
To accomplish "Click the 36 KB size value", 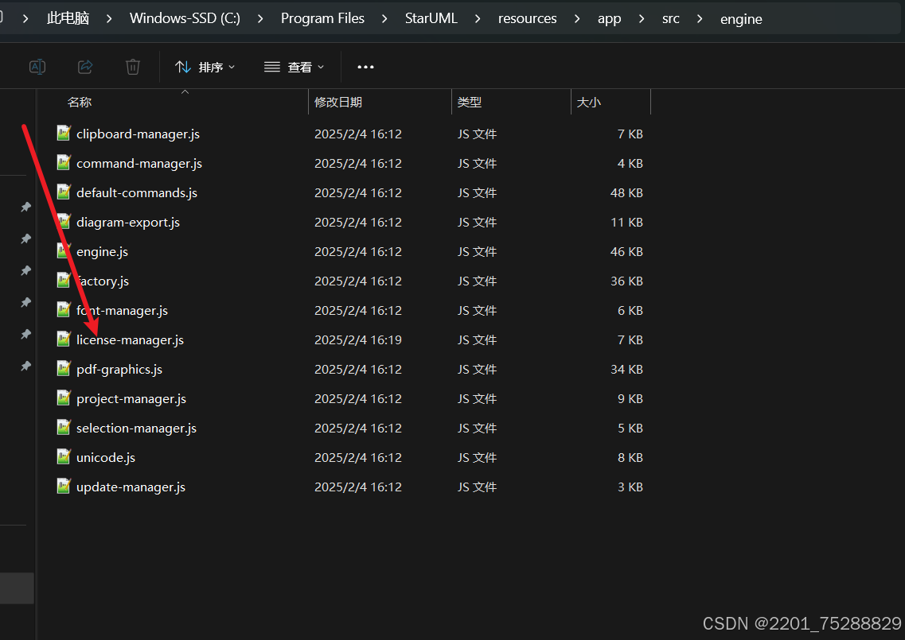I will click(626, 281).
